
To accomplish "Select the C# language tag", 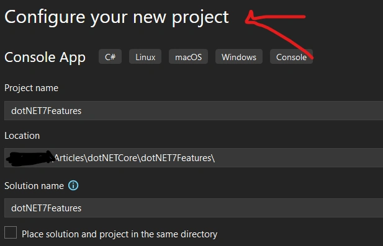I will tap(110, 56).
